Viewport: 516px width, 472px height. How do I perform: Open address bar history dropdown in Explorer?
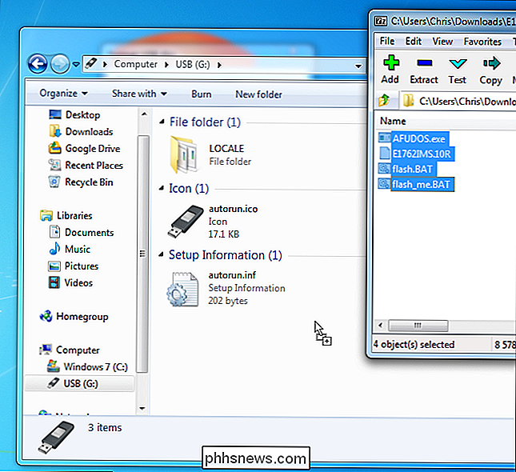click(358, 66)
